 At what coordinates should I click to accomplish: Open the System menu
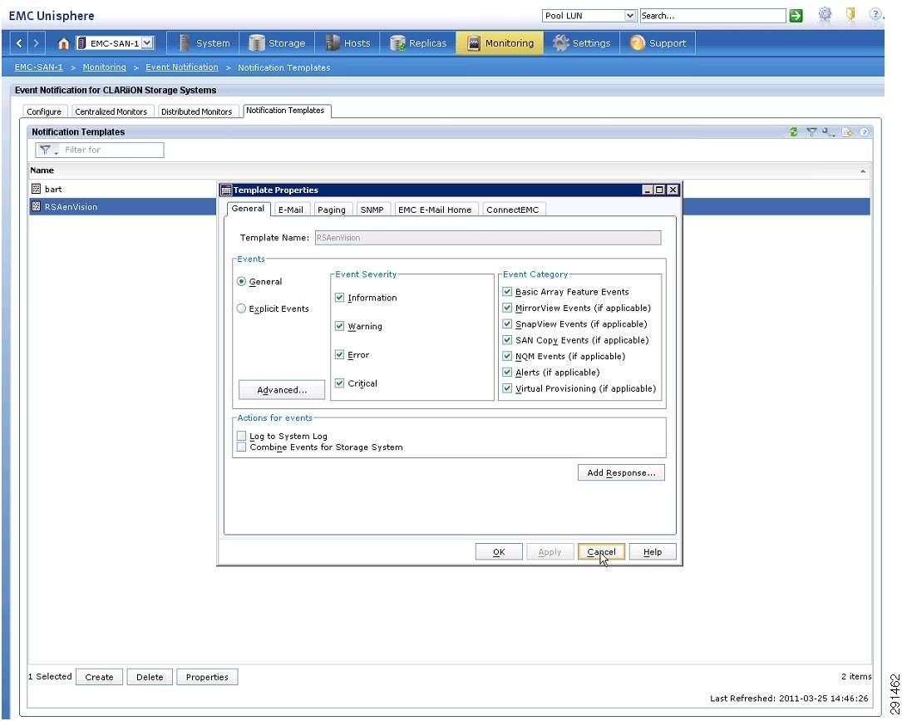tap(204, 43)
